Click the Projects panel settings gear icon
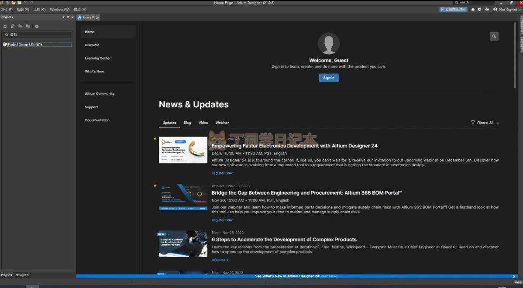This screenshot has width=523, height=288. 37,26
